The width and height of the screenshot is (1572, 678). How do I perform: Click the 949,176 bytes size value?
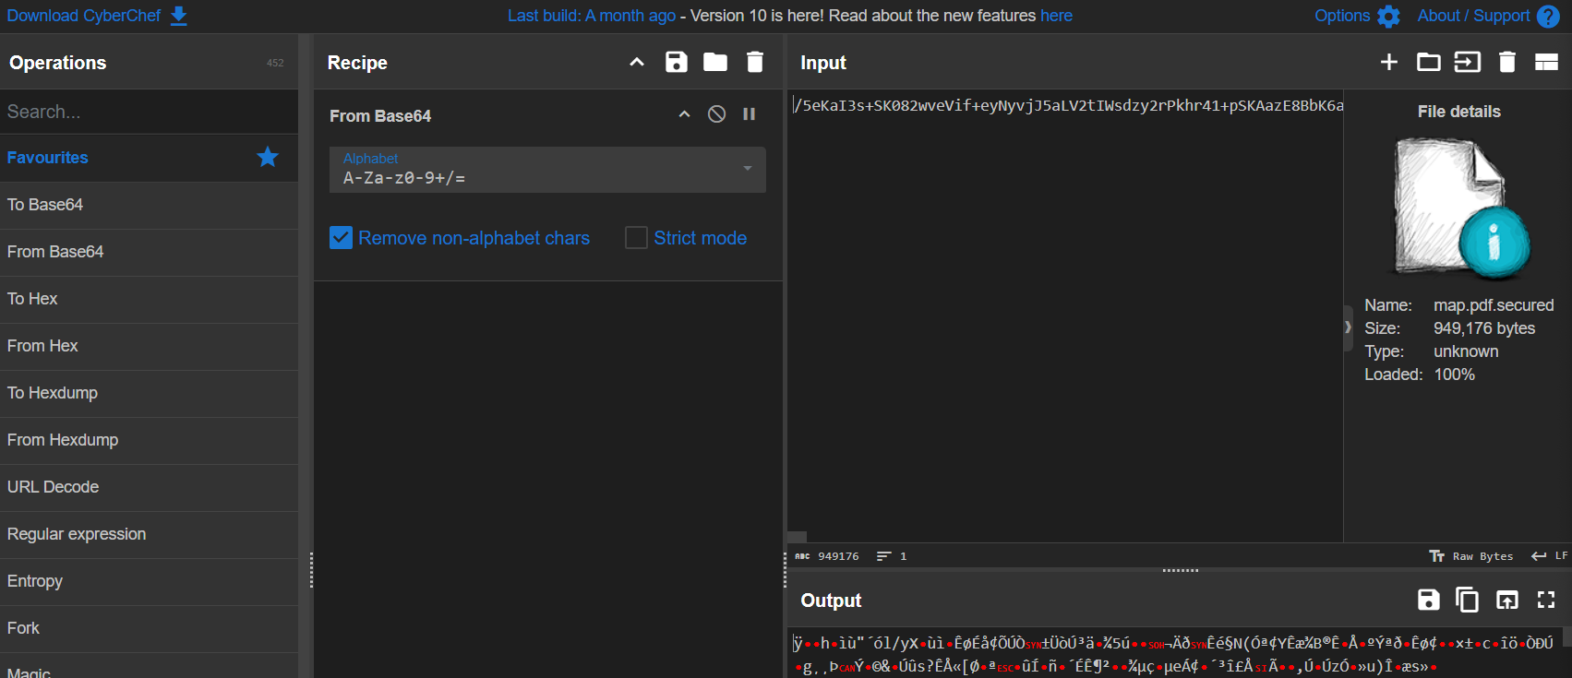point(1484,328)
